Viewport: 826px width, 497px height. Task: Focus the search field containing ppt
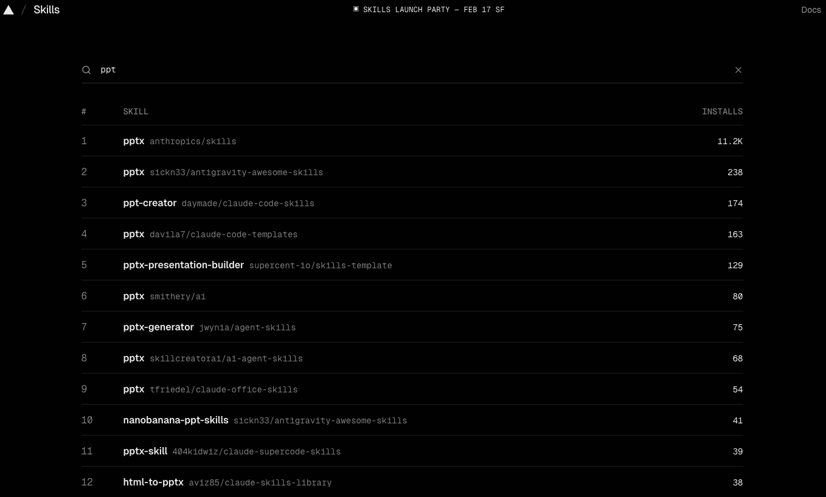tap(412, 70)
